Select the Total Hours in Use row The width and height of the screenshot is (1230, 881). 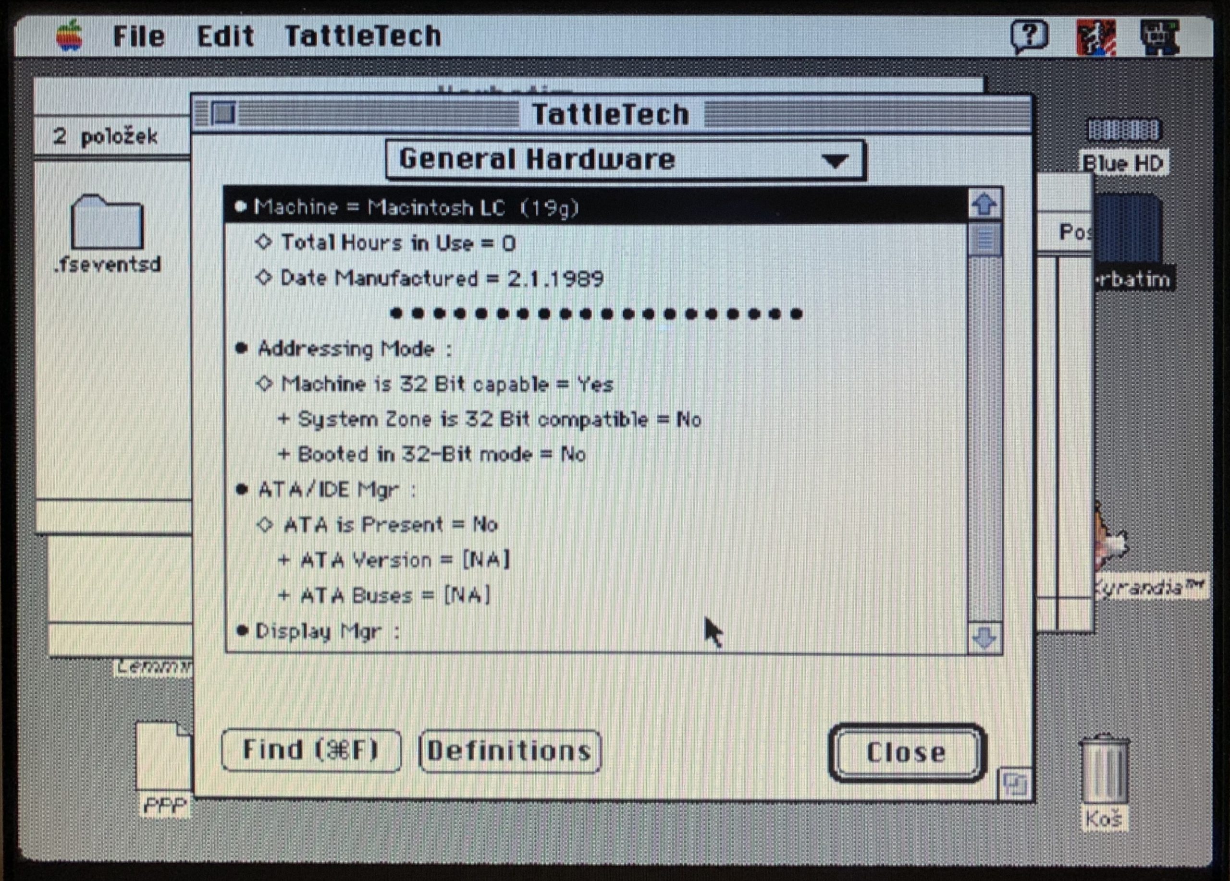(x=596, y=243)
